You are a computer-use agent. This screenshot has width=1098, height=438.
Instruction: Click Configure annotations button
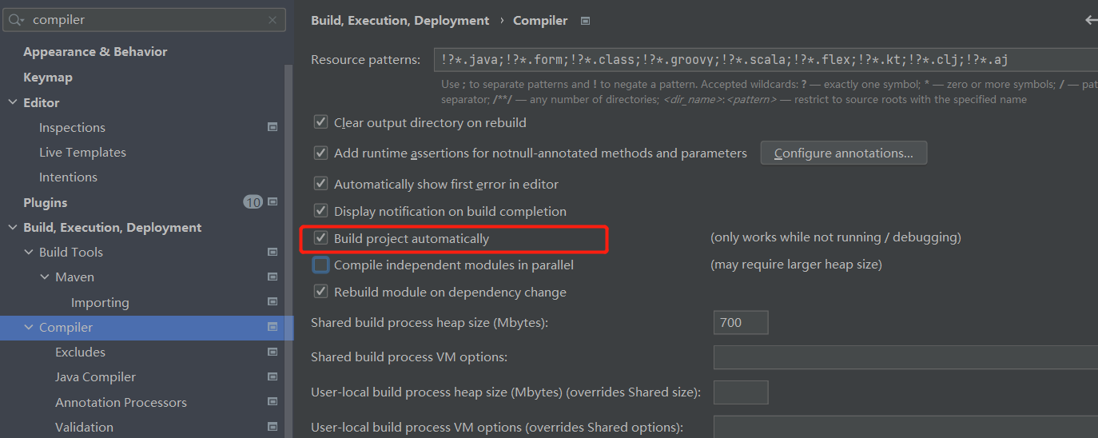tap(843, 153)
